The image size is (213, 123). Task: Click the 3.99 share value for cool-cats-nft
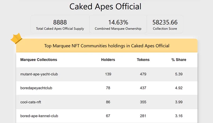click(179, 102)
